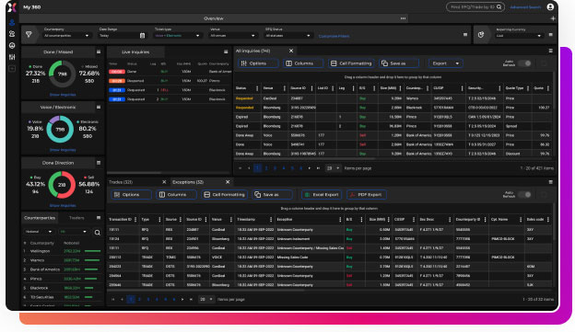Go to next page in All Inquiries pager

pos(309,168)
